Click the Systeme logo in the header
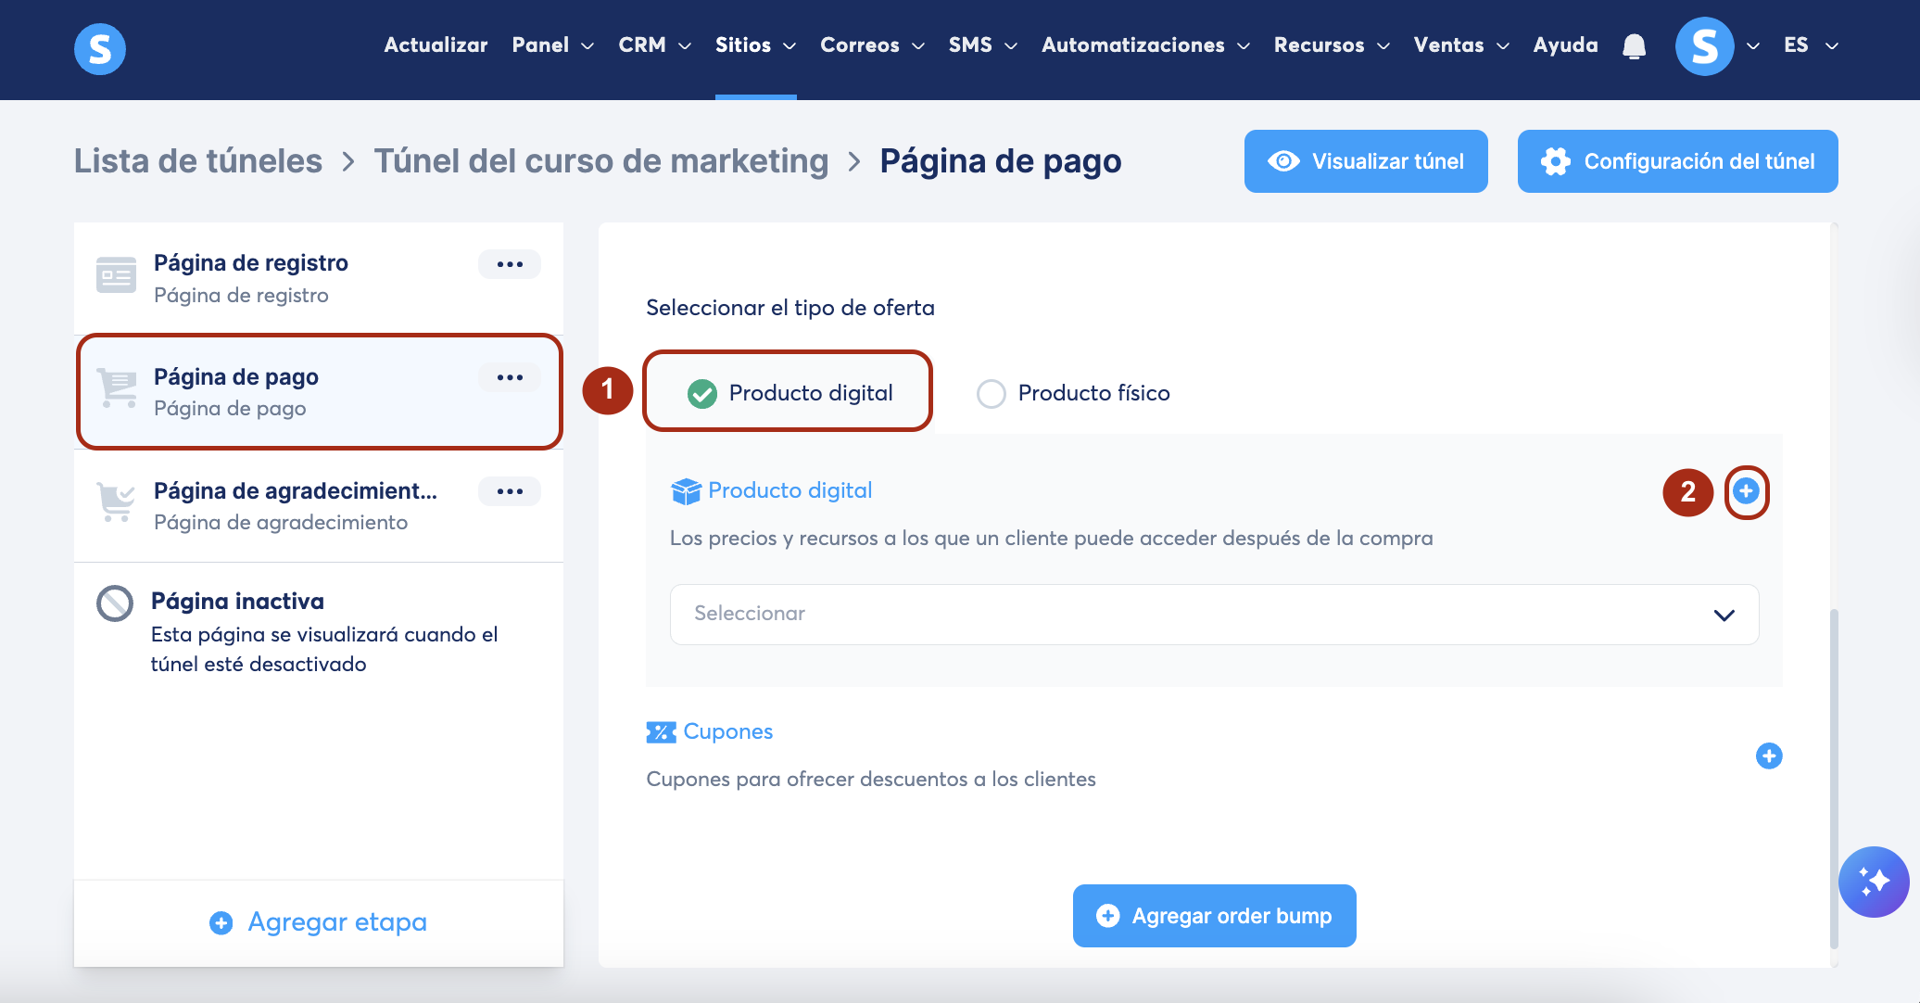Viewport: 1920px width, 1003px height. coord(99,48)
